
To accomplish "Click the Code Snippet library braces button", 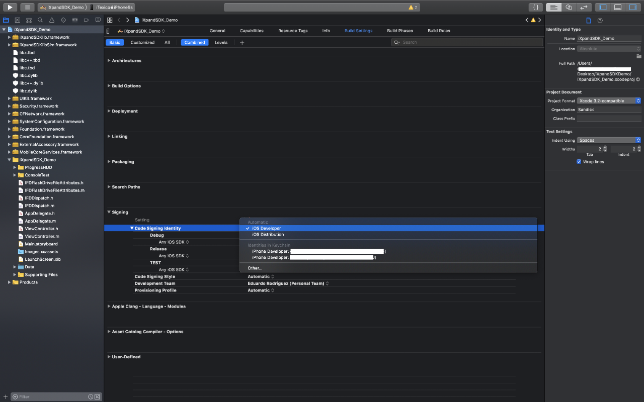I will [536, 8].
